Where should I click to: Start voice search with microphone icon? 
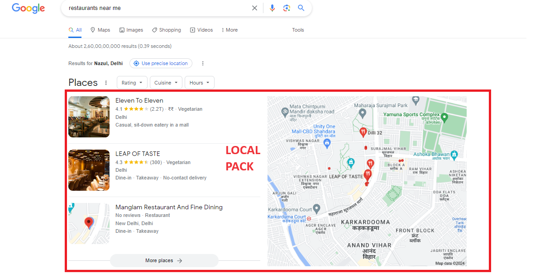tap(272, 8)
